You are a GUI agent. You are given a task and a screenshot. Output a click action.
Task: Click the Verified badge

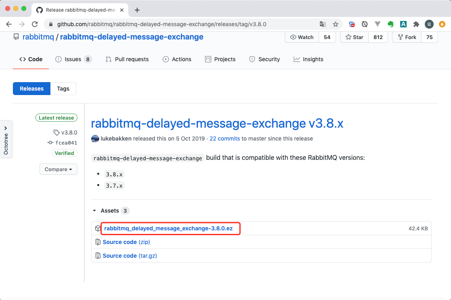(x=65, y=153)
